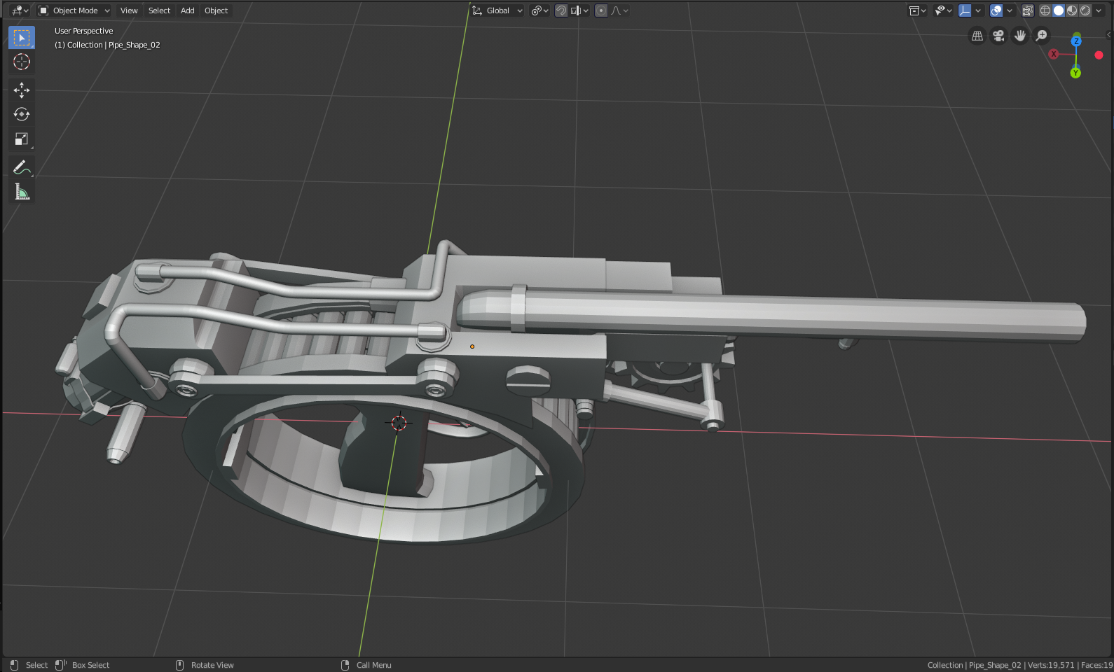Viewport: 1114px width, 672px height.
Task: Open object types visibility dropdown
Action: (917, 10)
